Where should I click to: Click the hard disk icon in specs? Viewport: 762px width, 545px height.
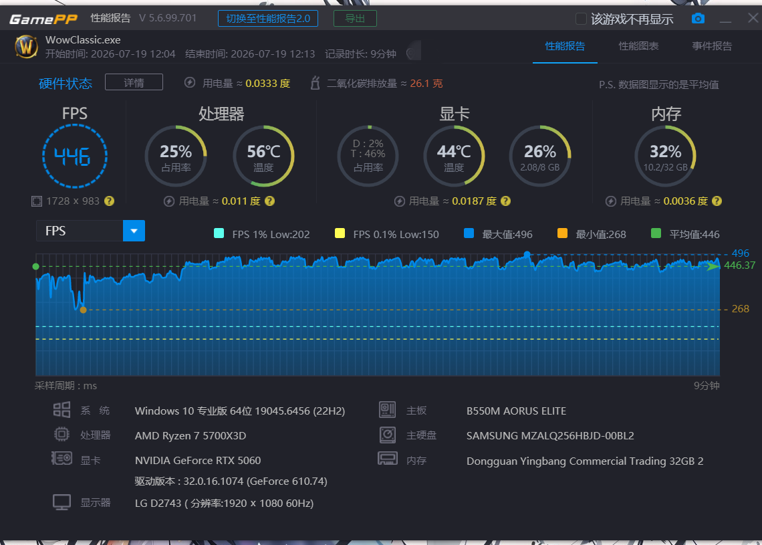(x=387, y=435)
